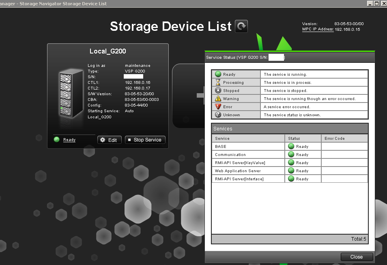Click Version 83-05-53-00/00 text
The width and height of the screenshot is (387, 265).
coord(349,24)
